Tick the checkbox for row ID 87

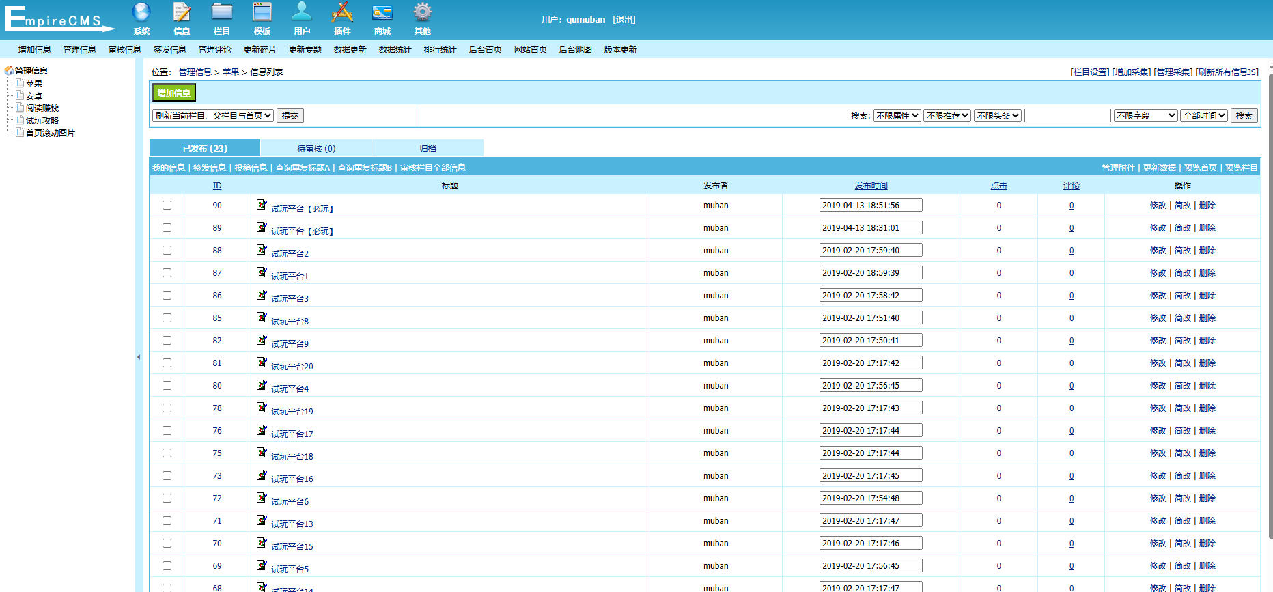click(167, 272)
